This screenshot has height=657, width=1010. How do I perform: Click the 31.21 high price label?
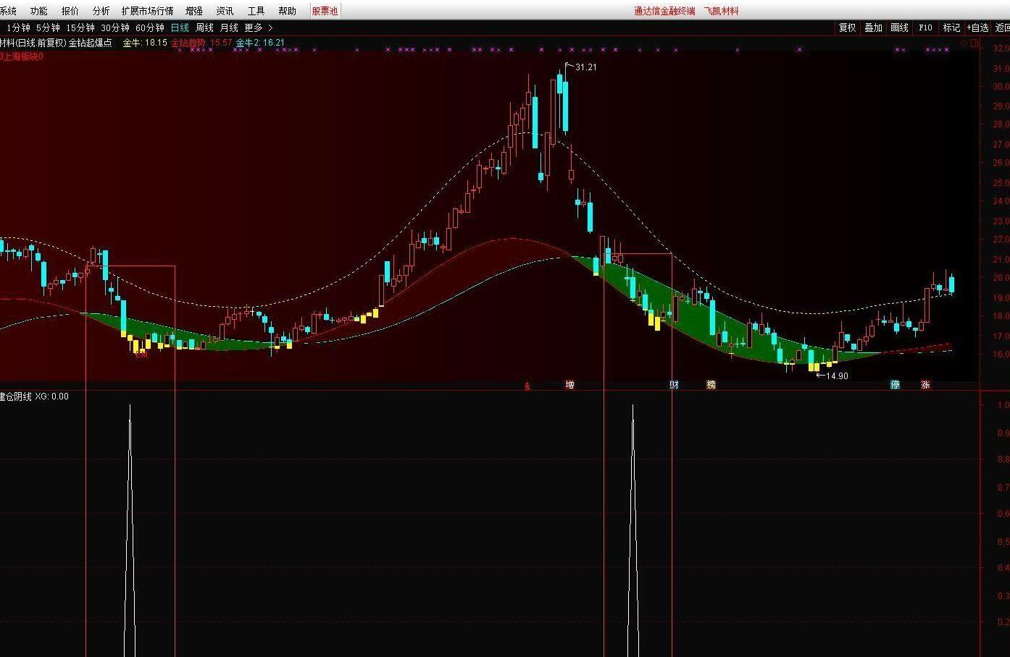coord(586,67)
